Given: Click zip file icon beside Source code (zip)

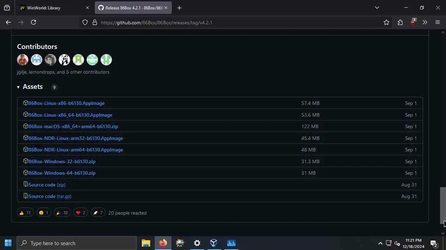Looking at the screenshot, I should click(25, 184).
